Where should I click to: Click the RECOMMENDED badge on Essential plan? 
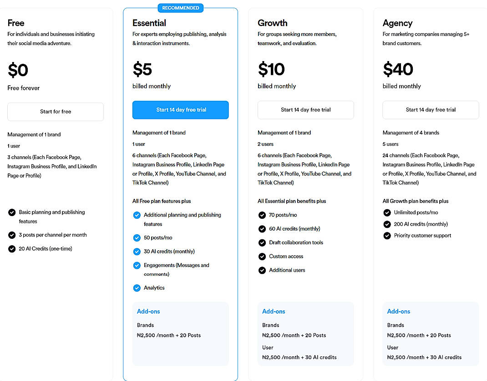click(180, 8)
